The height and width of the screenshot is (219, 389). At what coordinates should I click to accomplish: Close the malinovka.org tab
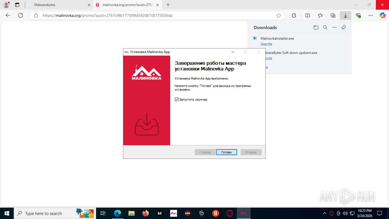[157, 5]
